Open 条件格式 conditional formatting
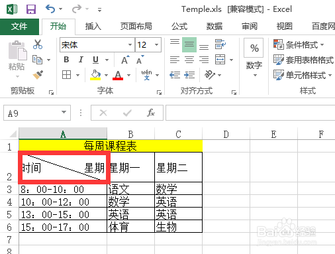335x254 pixels. tap(299, 44)
